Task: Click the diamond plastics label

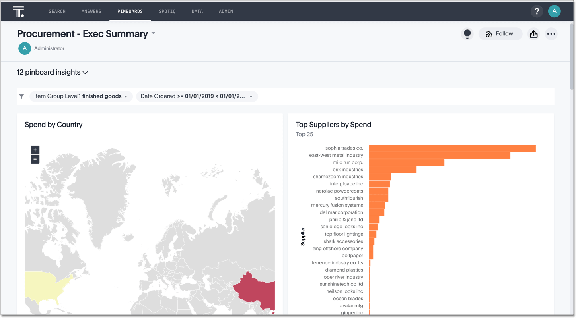Action: 344,270
